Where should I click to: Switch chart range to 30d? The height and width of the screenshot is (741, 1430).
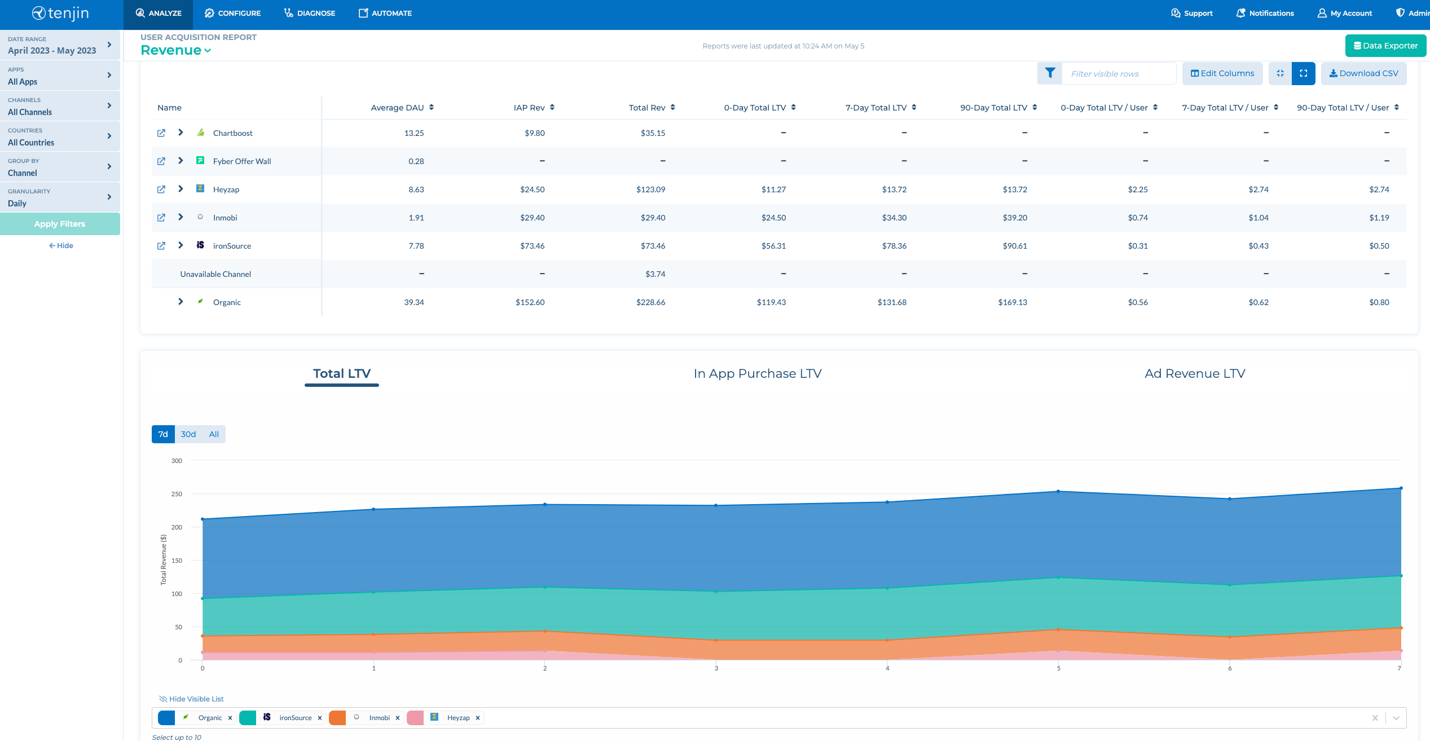188,434
